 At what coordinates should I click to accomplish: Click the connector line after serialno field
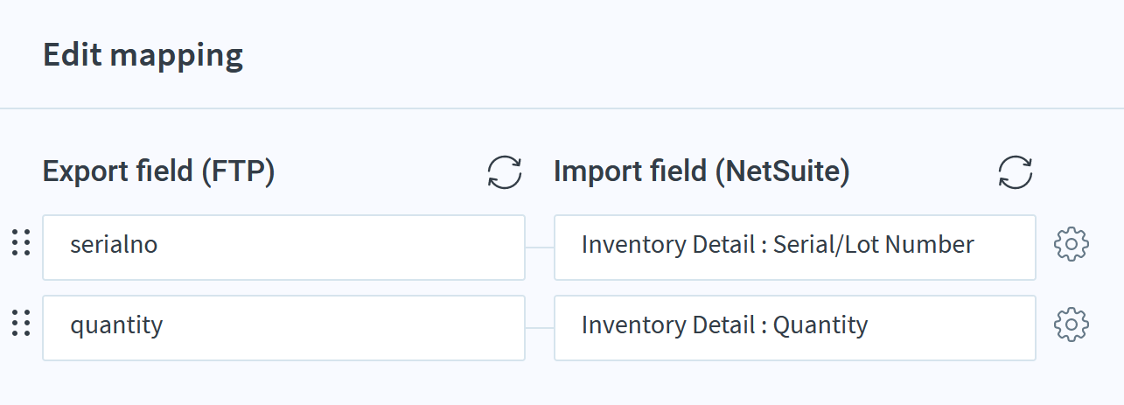[x=540, y=248]
